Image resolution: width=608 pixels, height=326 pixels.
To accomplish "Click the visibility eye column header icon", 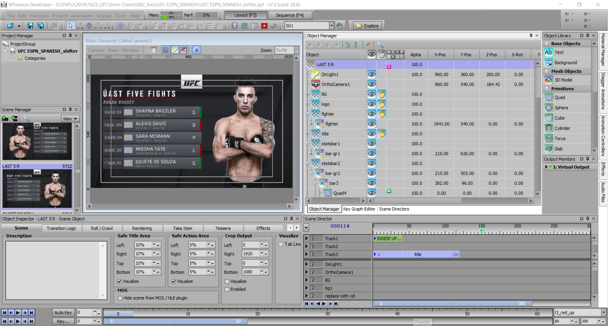I will tap(371, 54).
